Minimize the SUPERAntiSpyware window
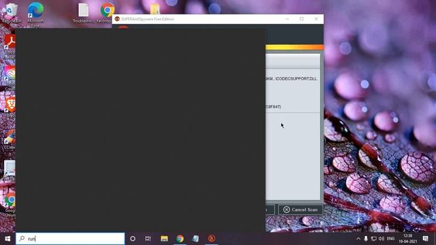Screen dimensions: 436x245 point(287,19)
